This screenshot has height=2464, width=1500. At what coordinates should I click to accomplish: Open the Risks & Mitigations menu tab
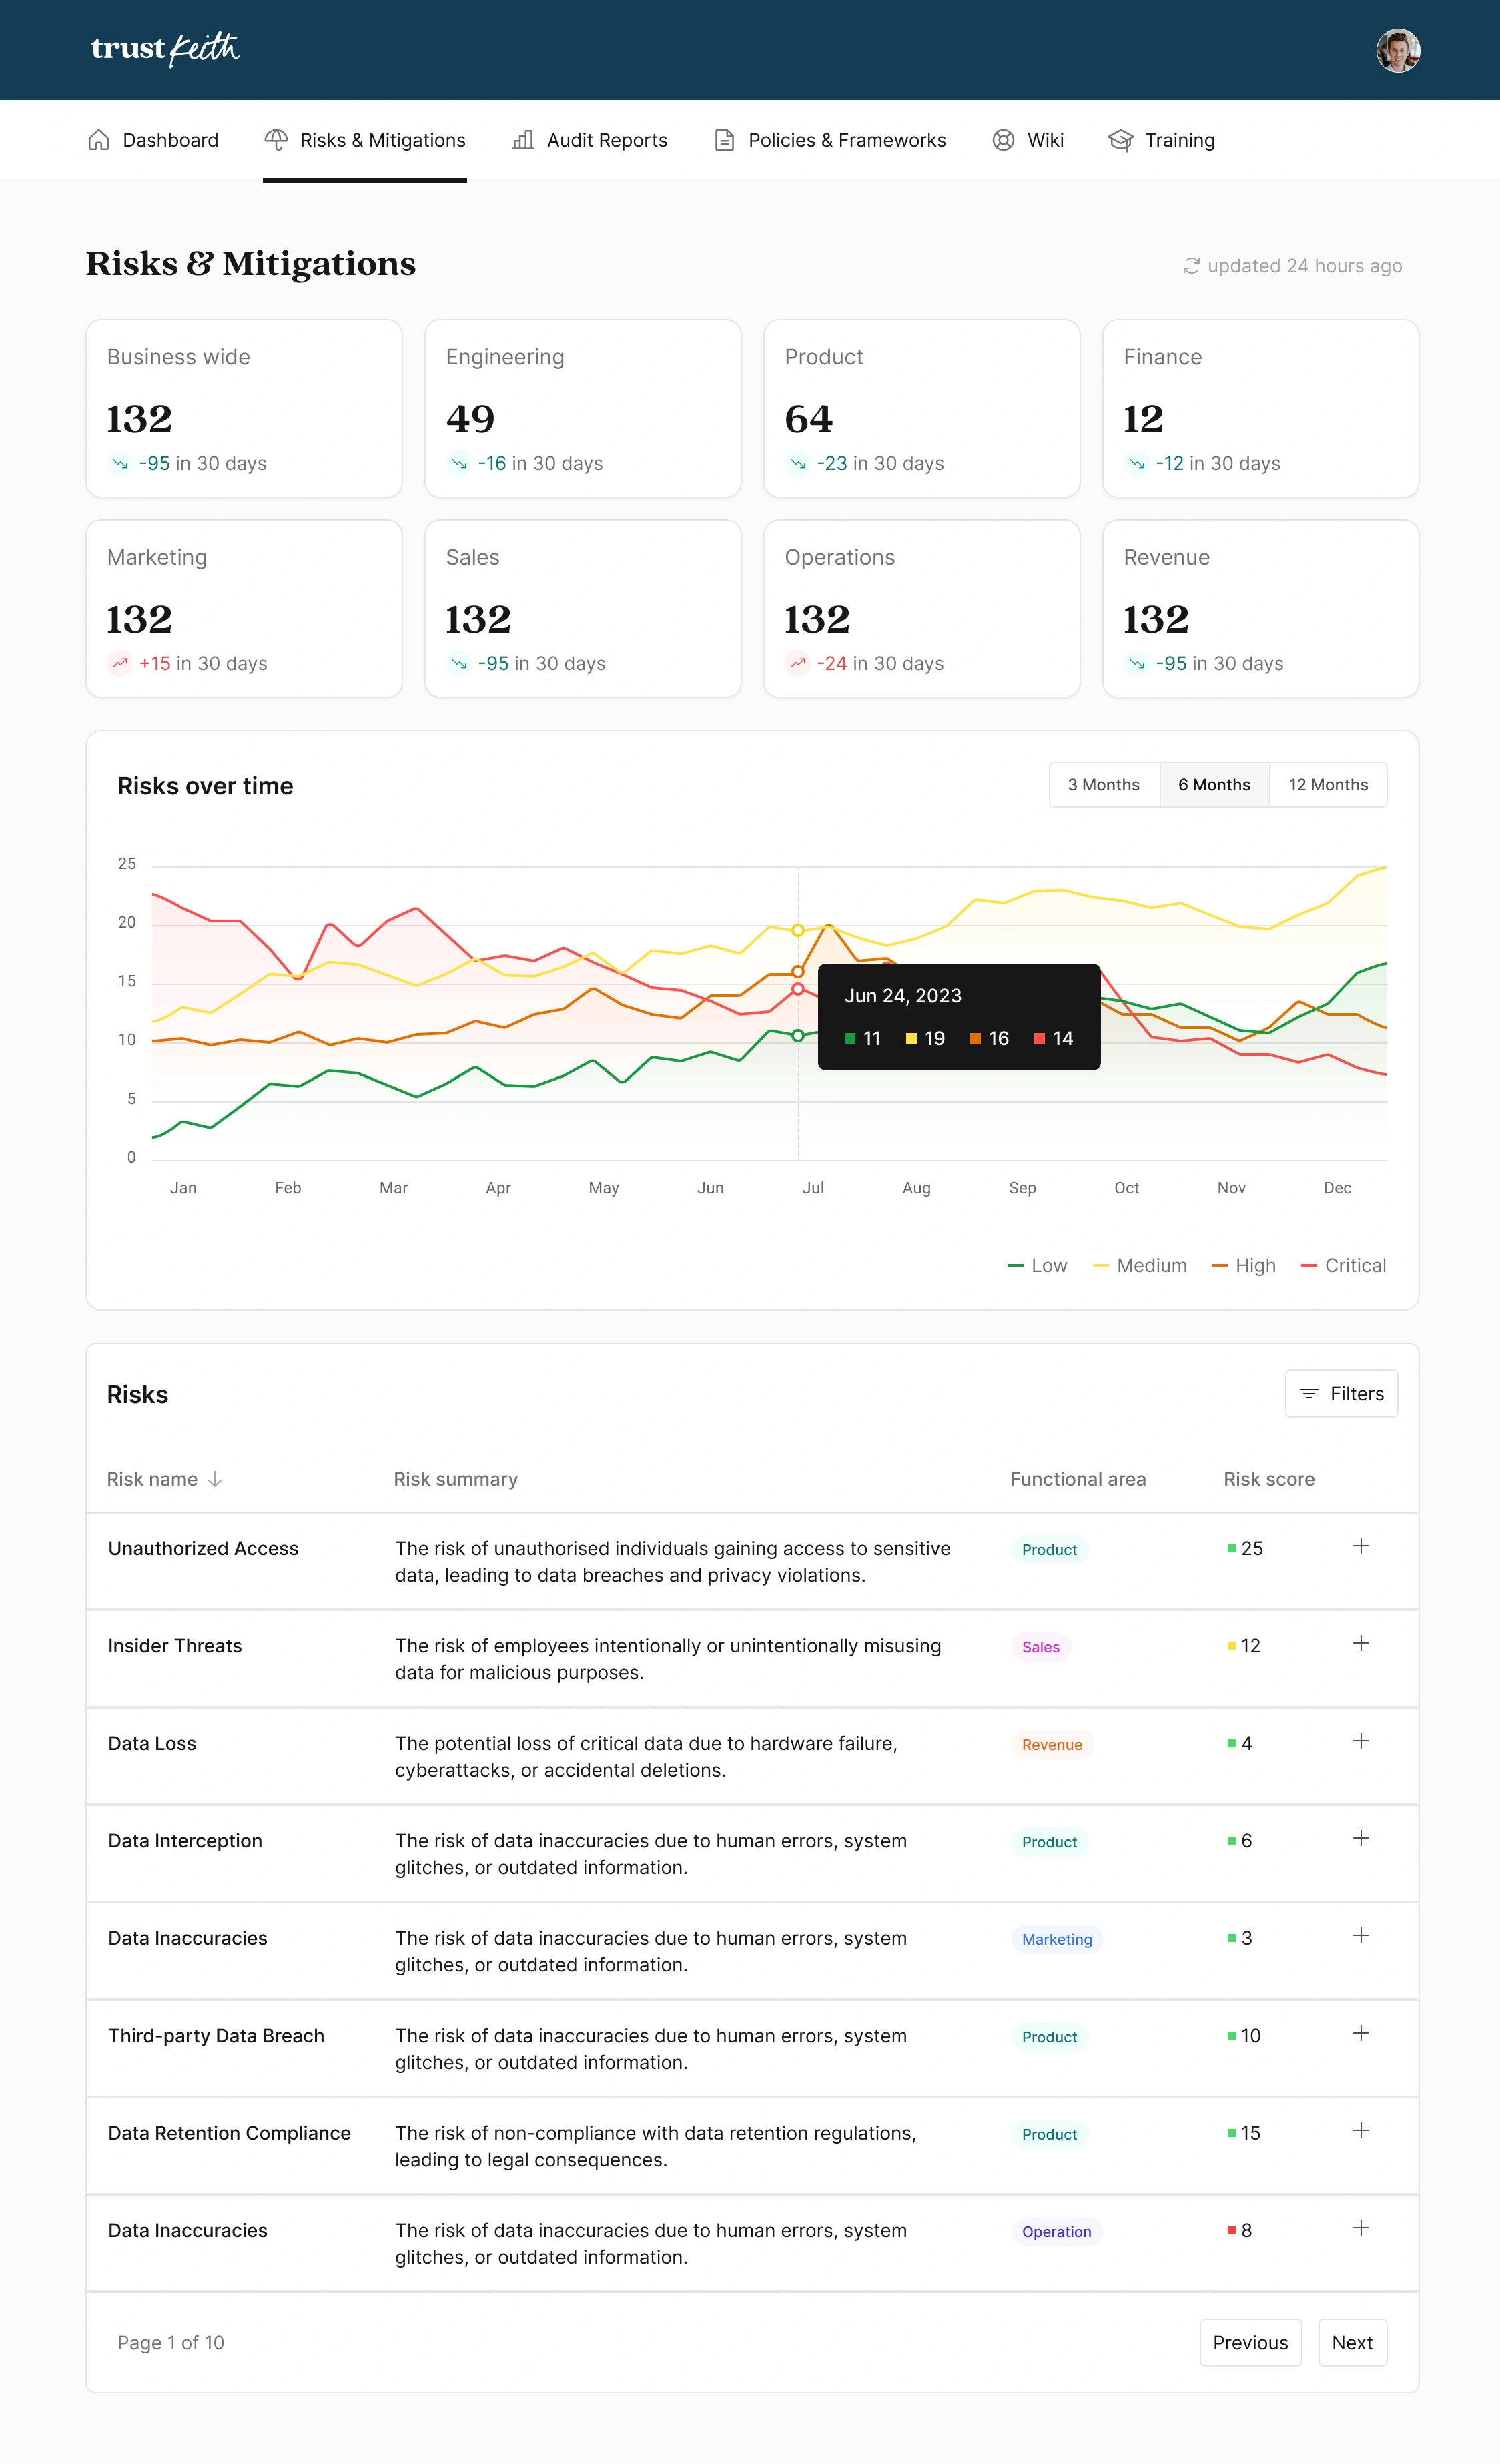(x=364, y=139)
